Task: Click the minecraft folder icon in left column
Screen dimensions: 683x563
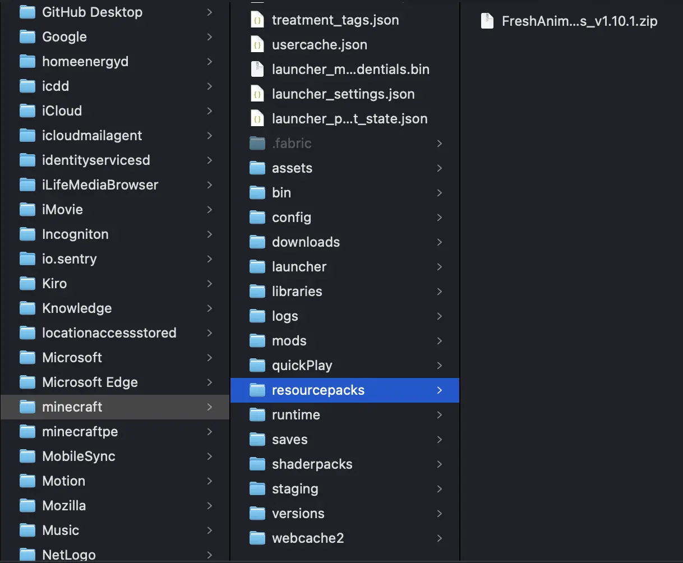Action: [27, 407]
